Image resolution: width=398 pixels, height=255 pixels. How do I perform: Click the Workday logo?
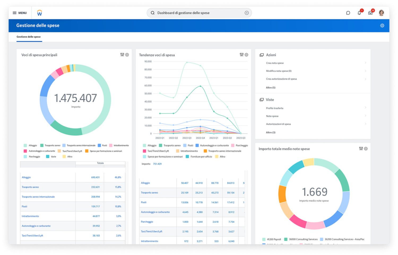tap(40, 13)
